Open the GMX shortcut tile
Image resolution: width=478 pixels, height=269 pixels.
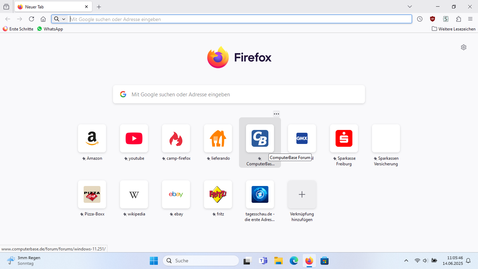(x=302, y=138)
